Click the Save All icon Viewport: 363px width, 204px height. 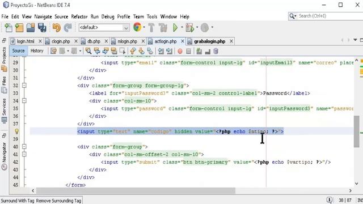[x=42, y=28]
